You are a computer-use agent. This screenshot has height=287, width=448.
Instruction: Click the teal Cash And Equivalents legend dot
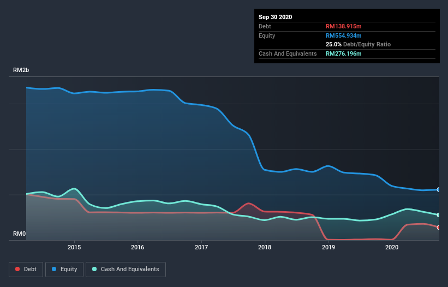(x=94, y=269)
